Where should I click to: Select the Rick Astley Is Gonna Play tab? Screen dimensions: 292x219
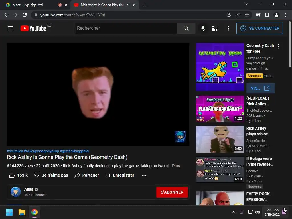[x=104, y=5]
